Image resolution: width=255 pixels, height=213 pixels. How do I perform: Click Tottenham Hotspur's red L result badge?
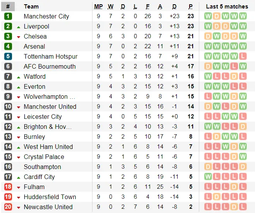pos(243,56)
